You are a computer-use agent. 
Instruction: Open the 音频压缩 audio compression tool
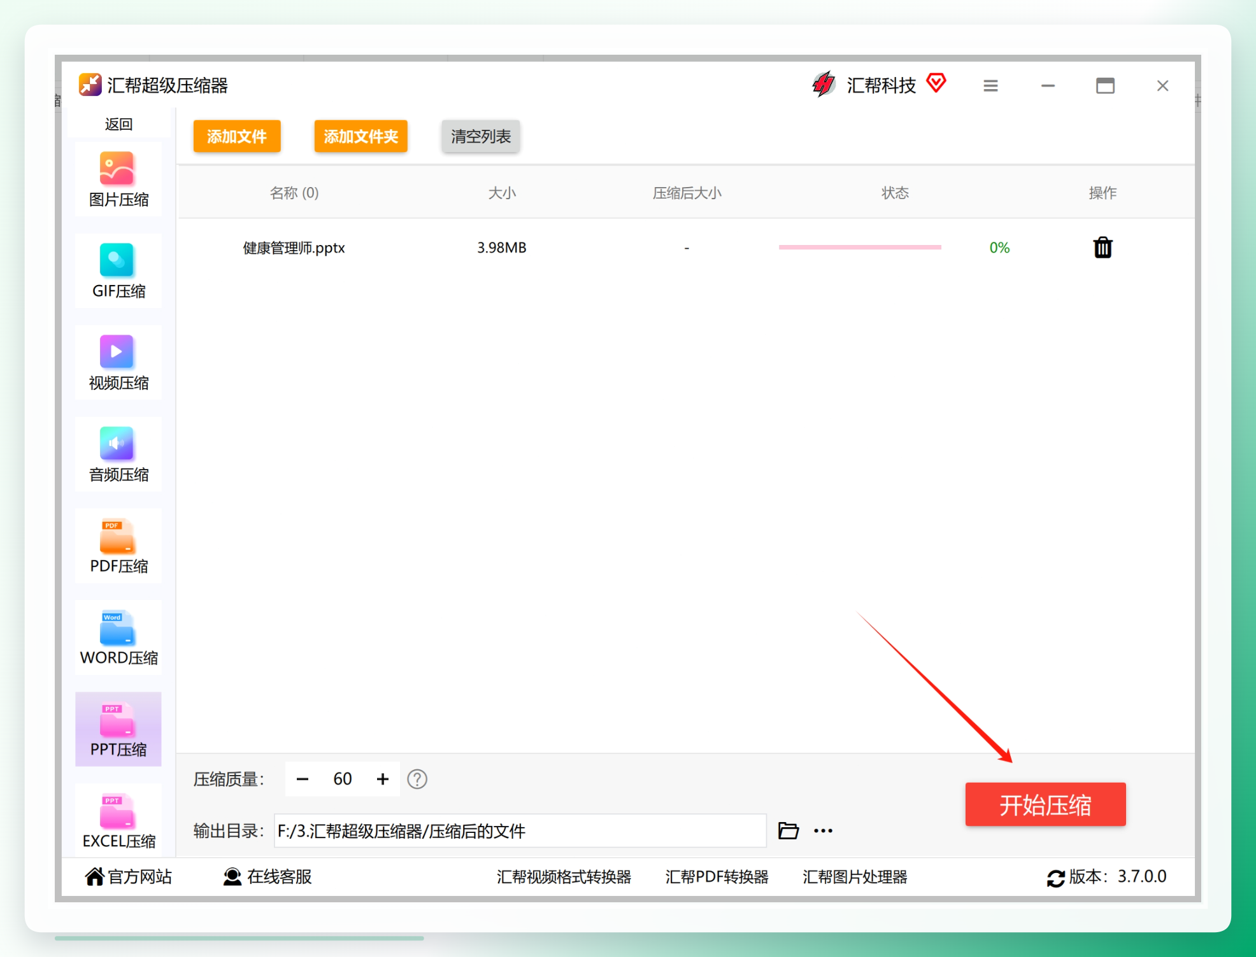[118, 455]
